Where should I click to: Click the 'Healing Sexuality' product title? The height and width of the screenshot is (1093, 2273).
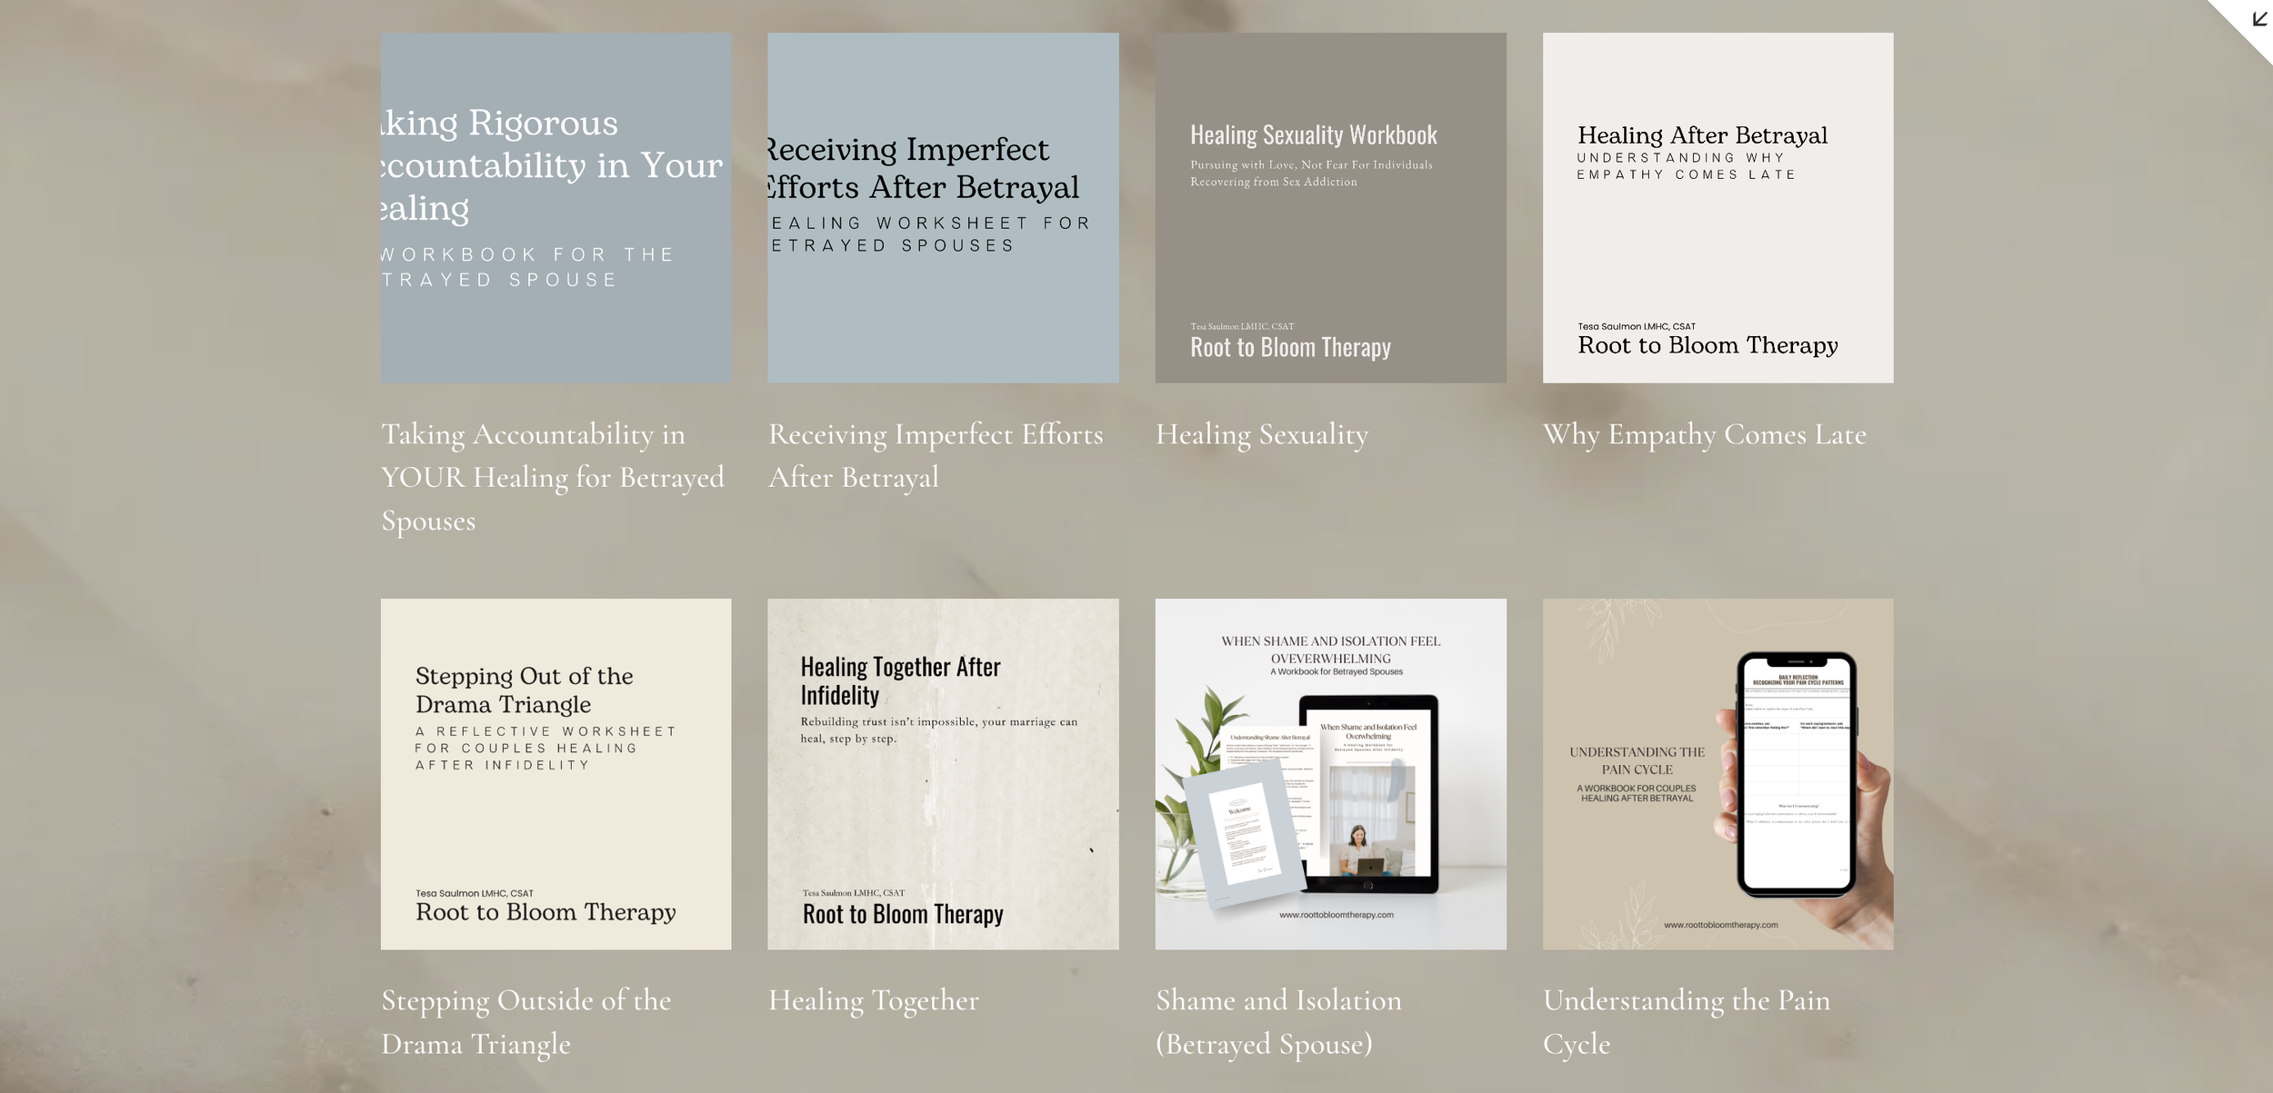[1261, 434]
